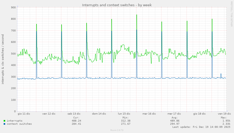Click the "mer 17 dic" date label
This screenshot has width=234, height=133.
coord(174,114)
